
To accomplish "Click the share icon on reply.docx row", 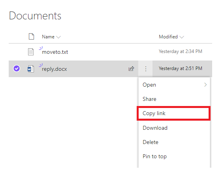I will tap(131, 69).
